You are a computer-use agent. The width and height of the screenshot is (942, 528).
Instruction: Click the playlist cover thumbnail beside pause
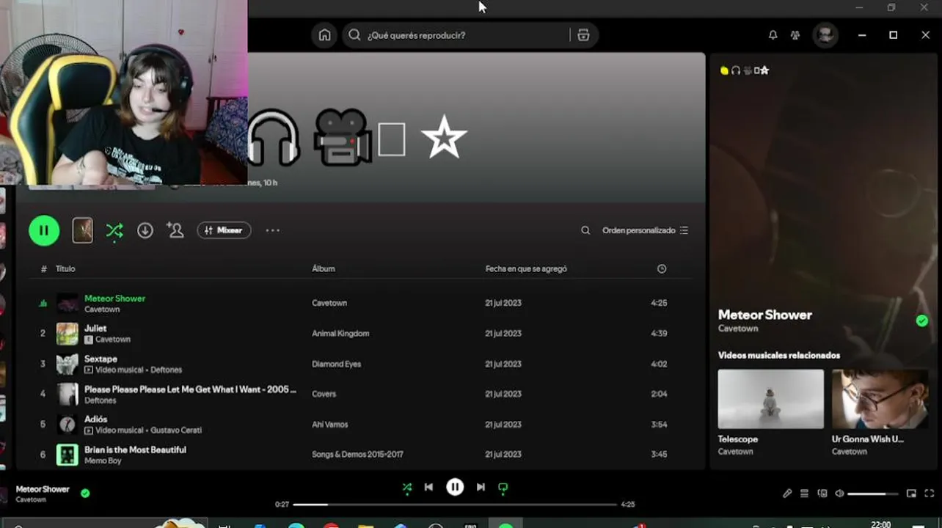tap(82, 230)
